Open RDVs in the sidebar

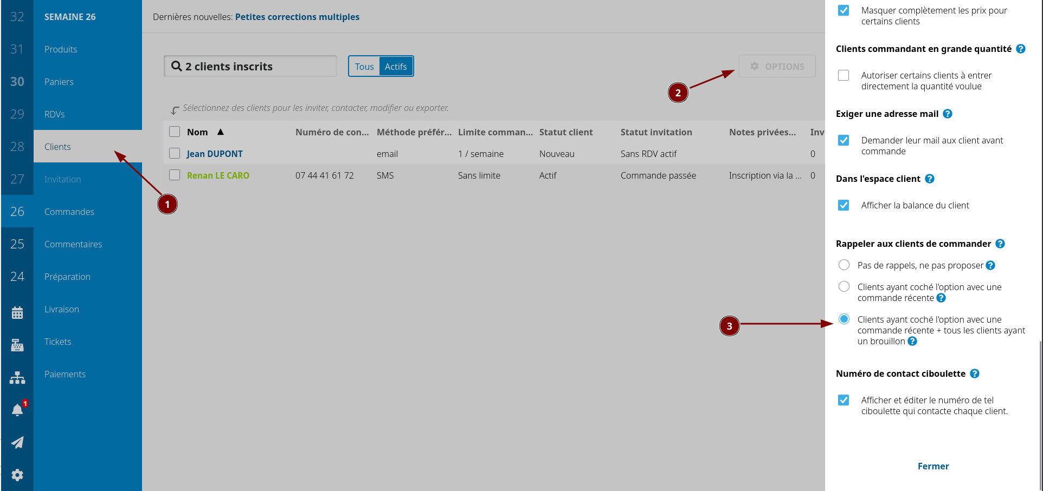(88, 114)
